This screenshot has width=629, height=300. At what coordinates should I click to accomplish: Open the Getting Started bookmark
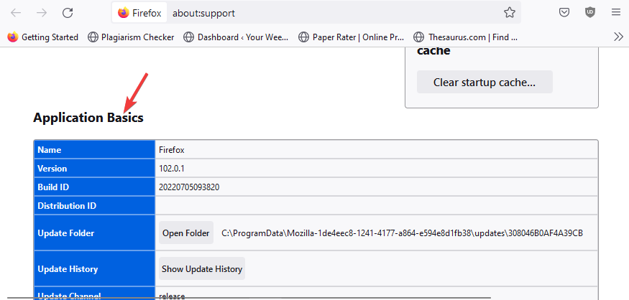[43, 37]
